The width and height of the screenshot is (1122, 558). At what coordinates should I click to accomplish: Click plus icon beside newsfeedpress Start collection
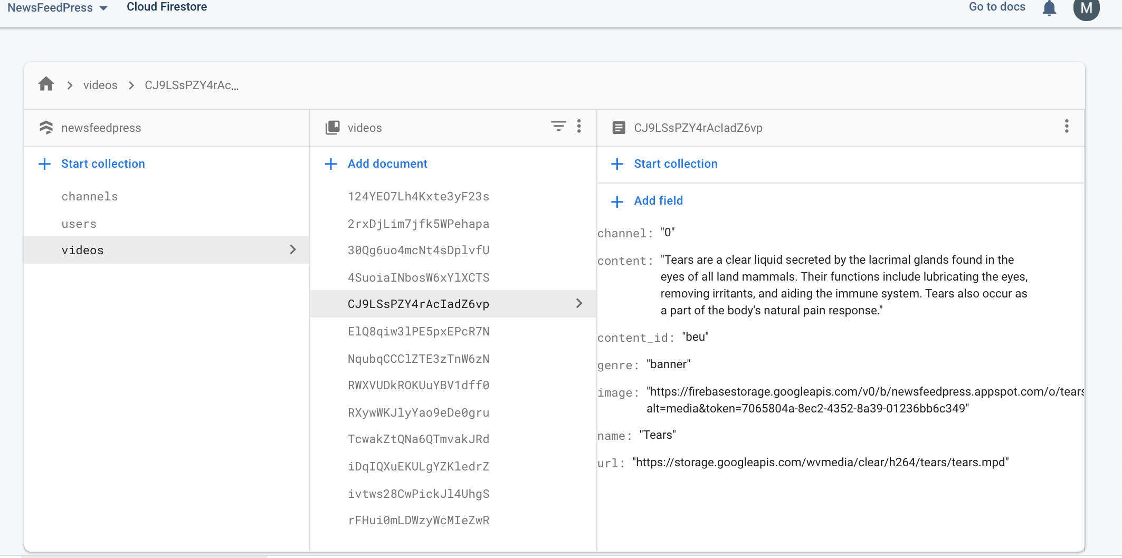[x=45, y=164]
